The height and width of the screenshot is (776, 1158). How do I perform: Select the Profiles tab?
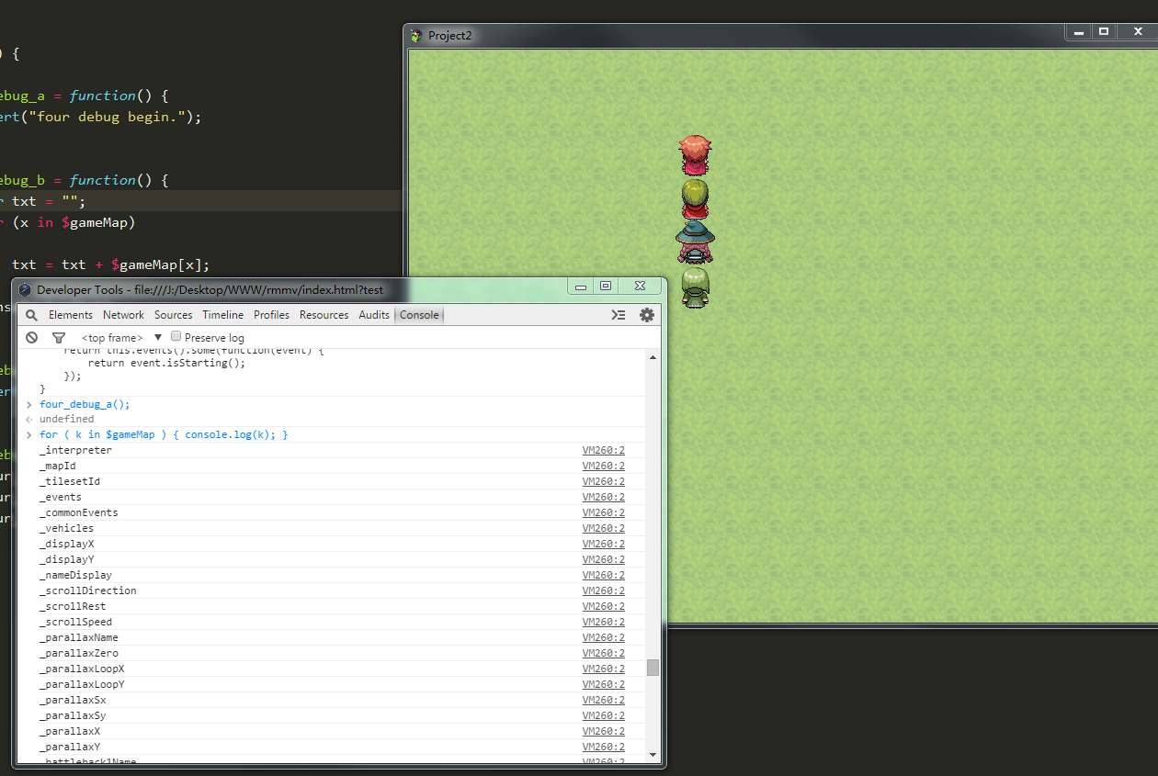click(x=272, y=315)
